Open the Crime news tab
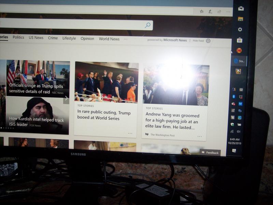Image resolution: width=273 pixels, height=205 pixels. click(x=53, y=38)
